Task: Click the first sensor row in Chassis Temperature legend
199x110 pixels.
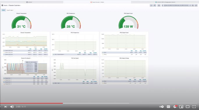Action: click(x=26, y=51)
